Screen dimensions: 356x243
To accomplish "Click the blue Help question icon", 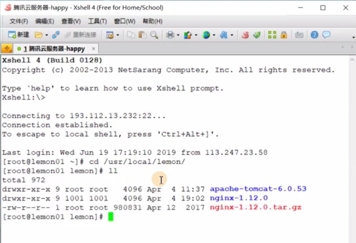I will [x=314, y=35].
